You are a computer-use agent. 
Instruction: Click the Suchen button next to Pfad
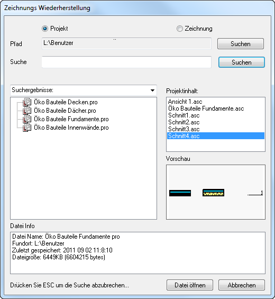241,44
